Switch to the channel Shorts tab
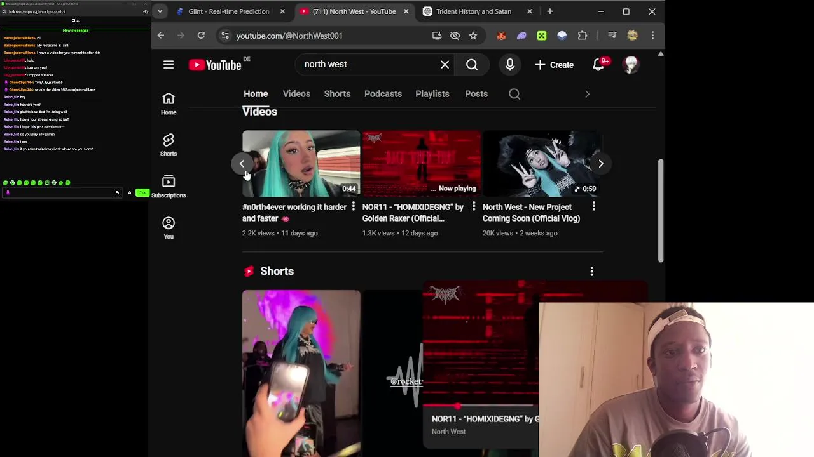Viewport: 814px width, 457px height. [x=337, y=94]
